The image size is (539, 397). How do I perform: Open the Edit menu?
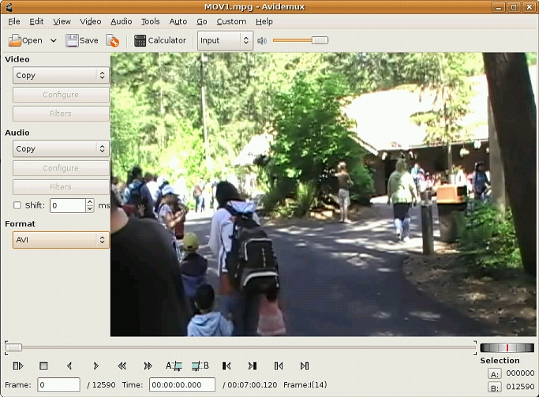(x=36, y=21)
